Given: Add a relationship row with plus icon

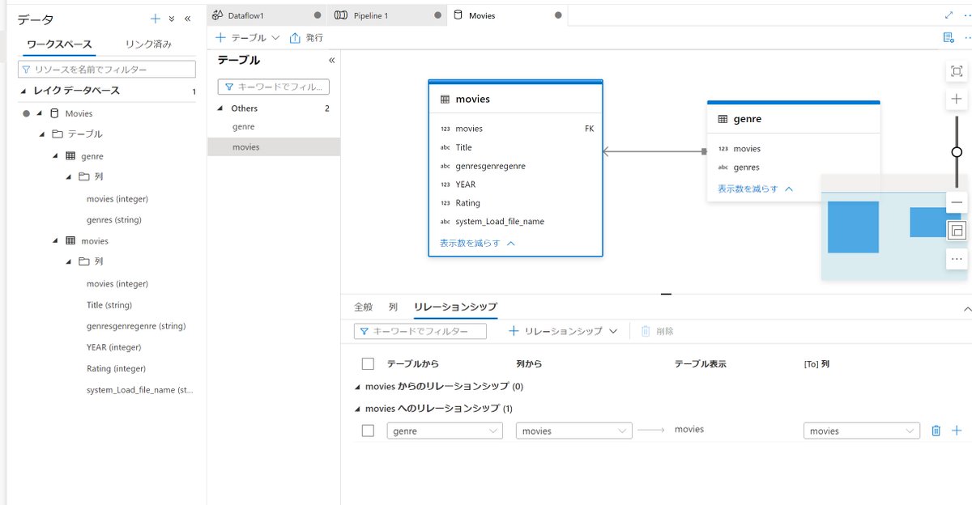Looking at the screenshot, I should [x=957, y=431].
